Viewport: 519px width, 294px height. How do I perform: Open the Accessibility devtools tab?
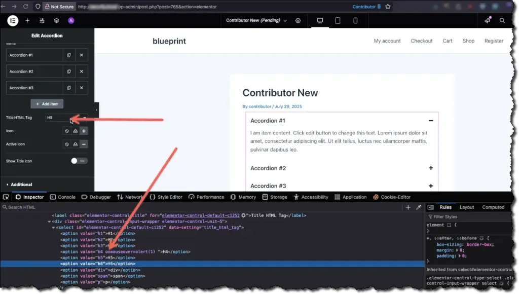pyautogui.click(x=311, y=197)
